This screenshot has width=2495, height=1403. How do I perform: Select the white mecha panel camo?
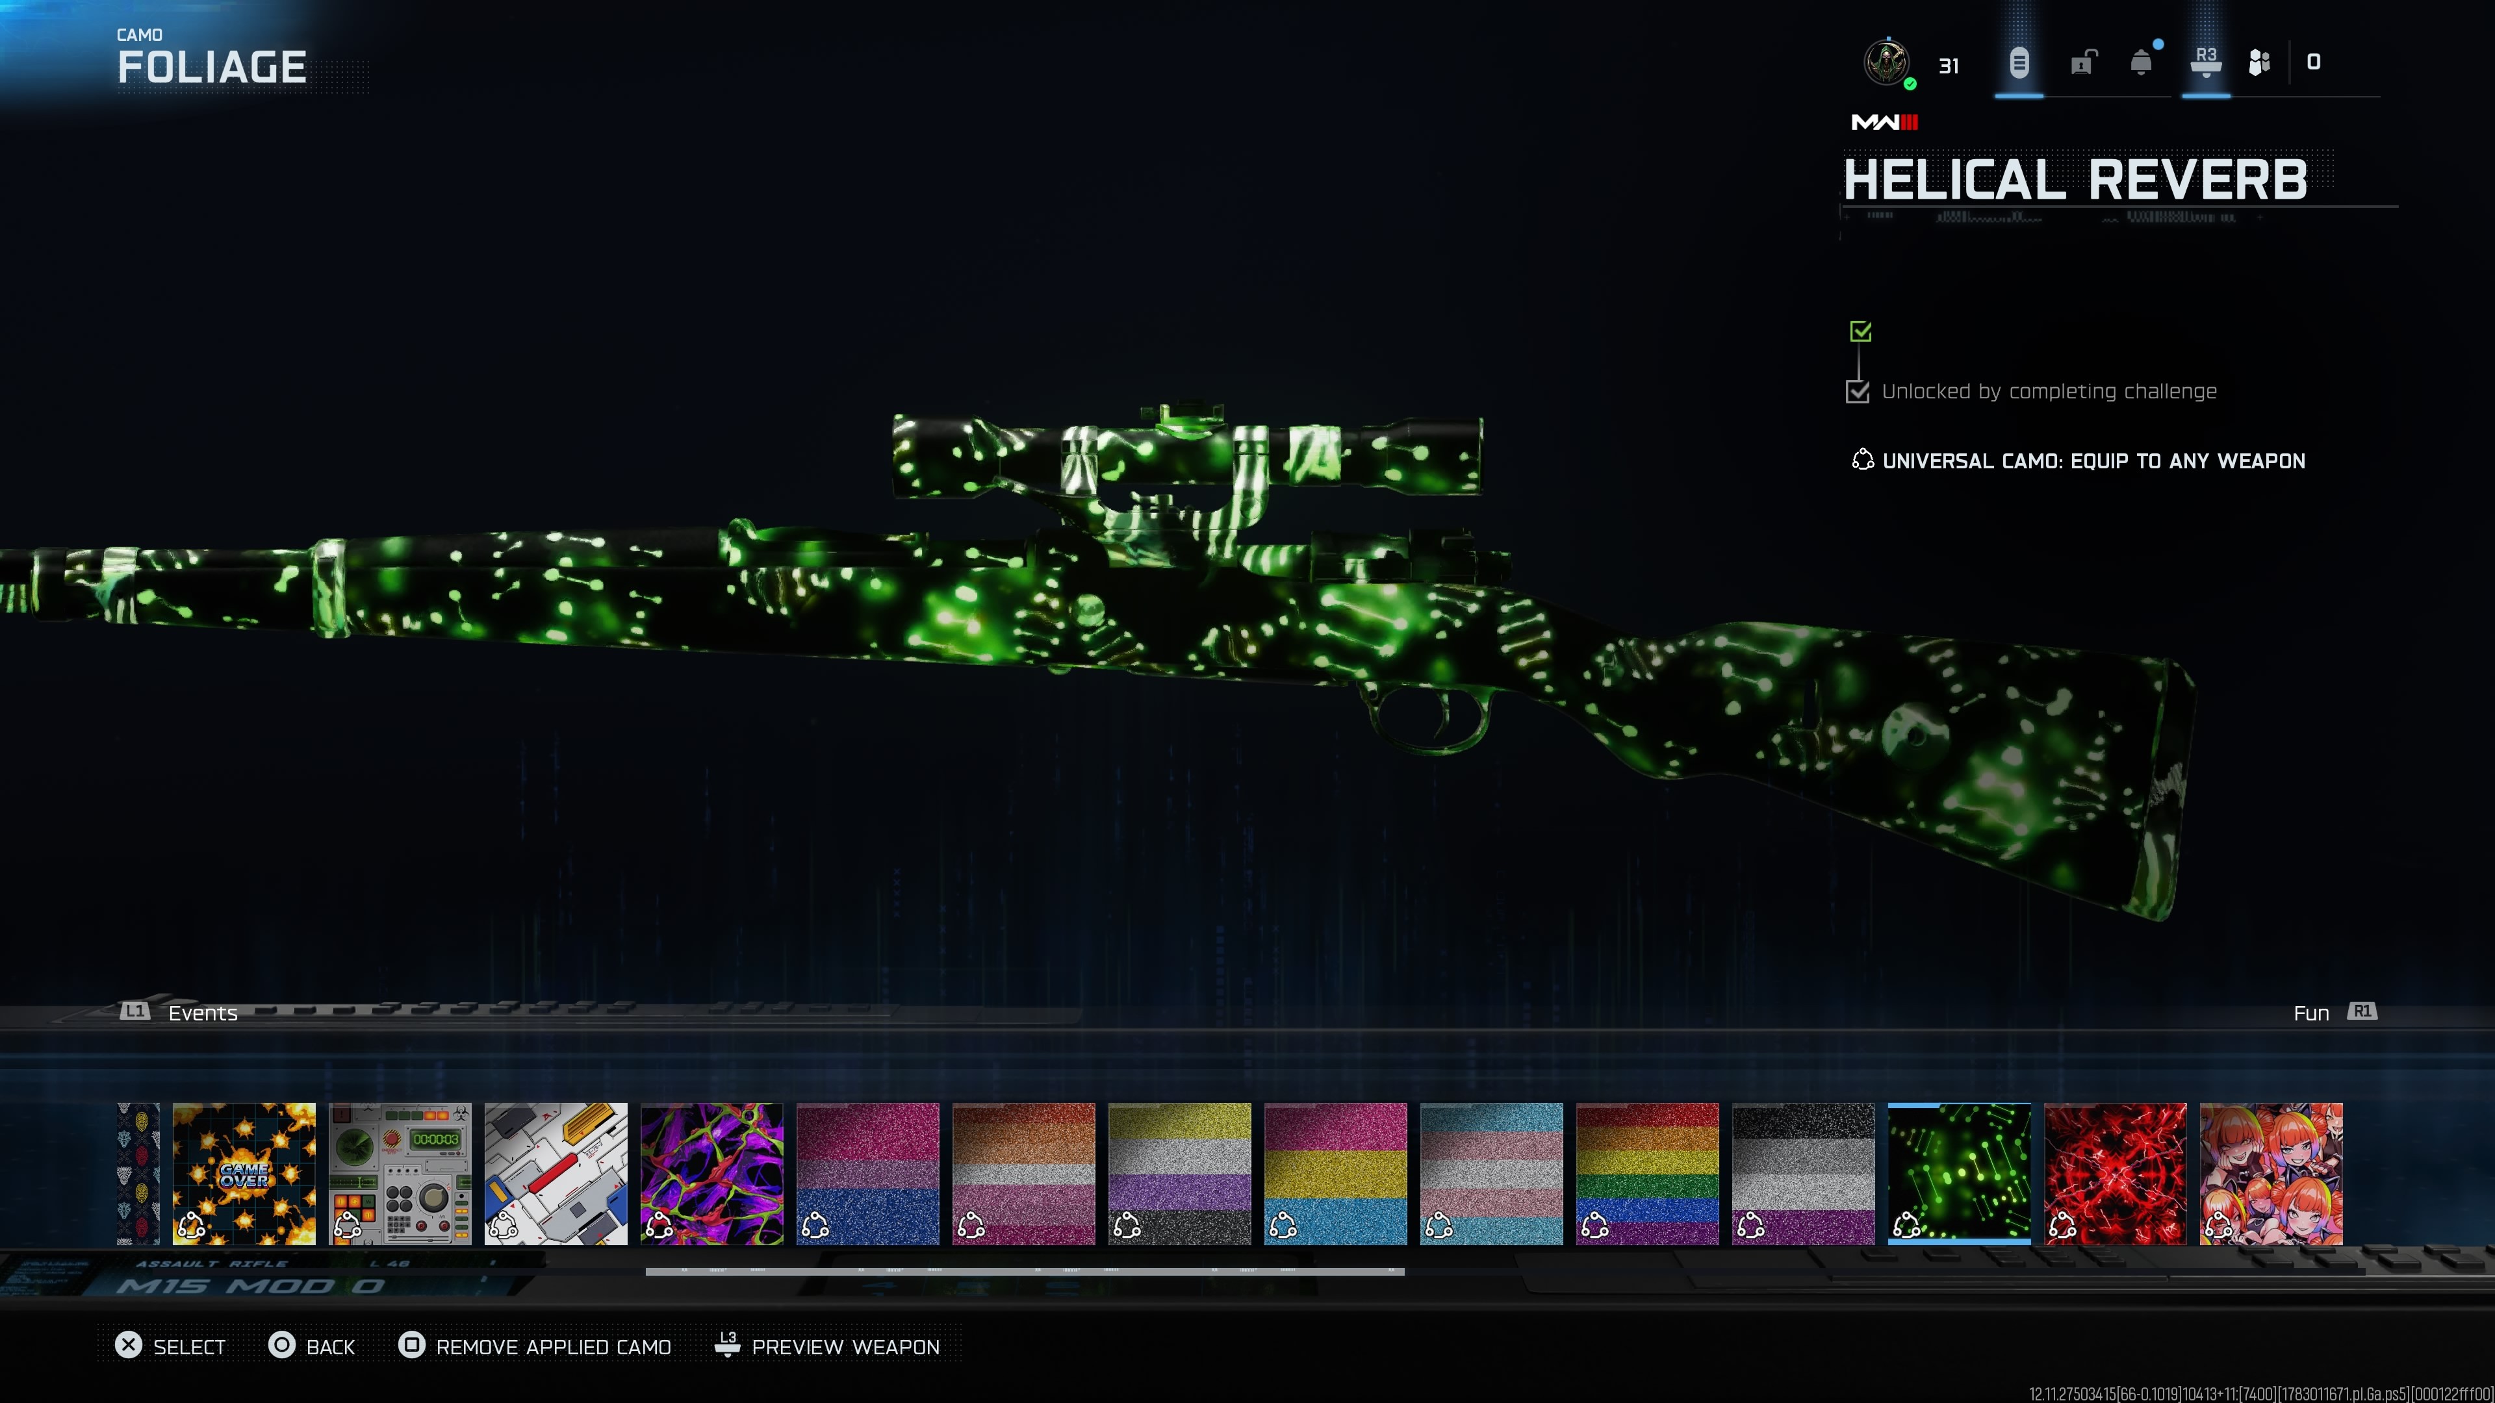[x=556, y=1174]
